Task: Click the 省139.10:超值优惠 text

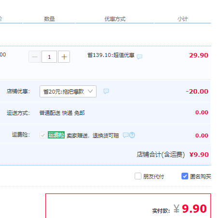Action: click(x=111, y=55)
